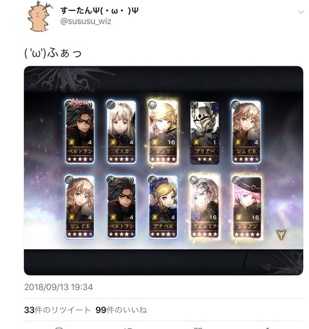Select the New ベルトラン character card
This screenshot has width=309, height=329.
(80, 132)
